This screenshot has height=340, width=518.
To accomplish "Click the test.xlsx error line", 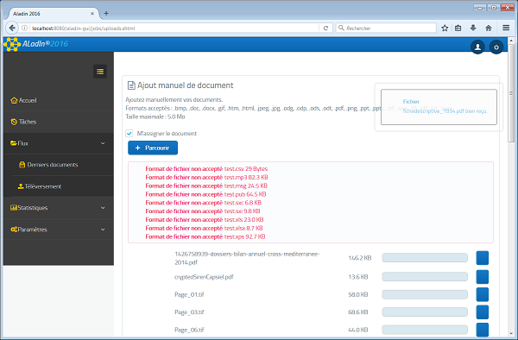I will click(204, 228).
